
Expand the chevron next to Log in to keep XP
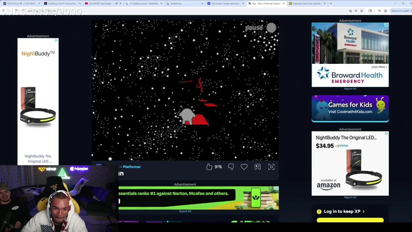(364, 211)
